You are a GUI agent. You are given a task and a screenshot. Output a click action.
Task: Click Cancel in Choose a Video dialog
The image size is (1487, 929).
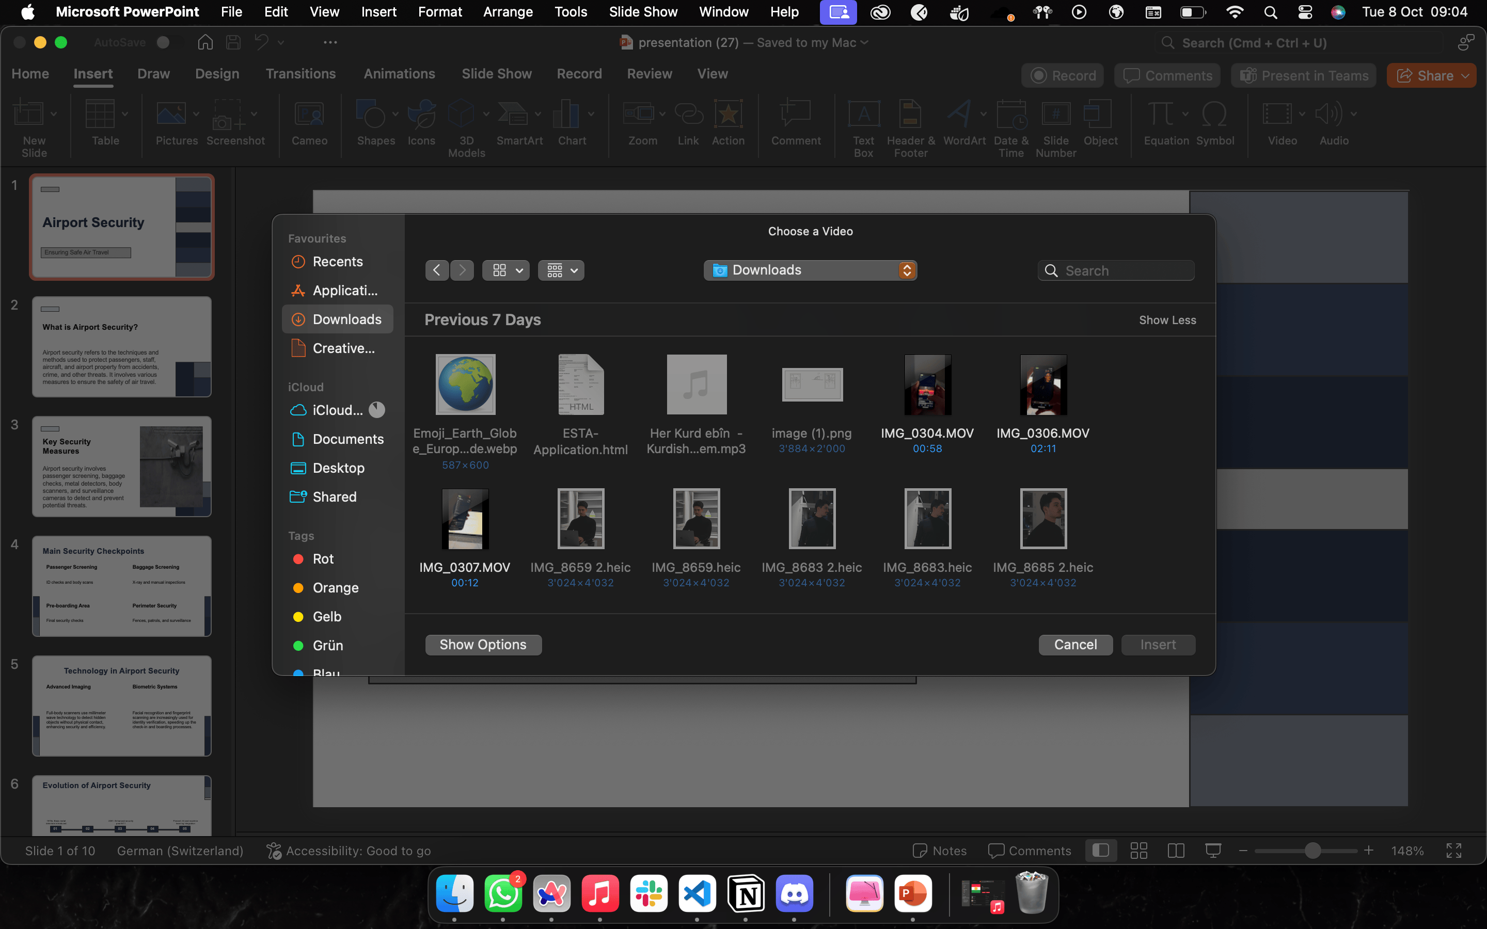pyautogui.click(x=1075, y=645)
